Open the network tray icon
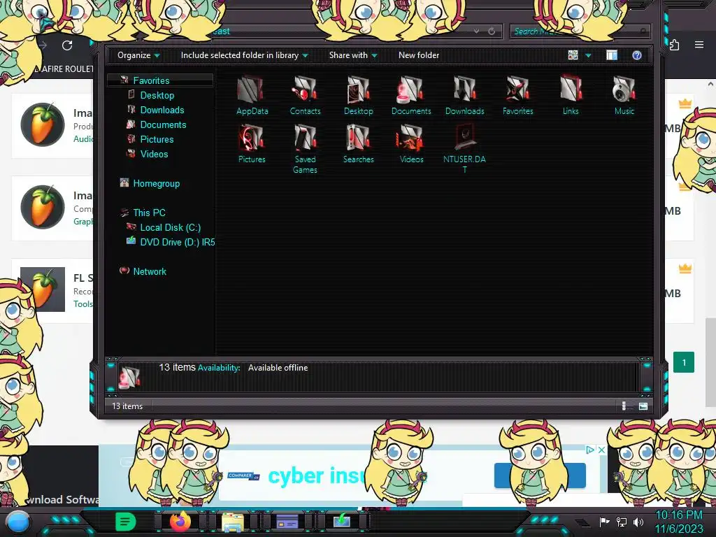716x537 pixels. pos(622,522)
